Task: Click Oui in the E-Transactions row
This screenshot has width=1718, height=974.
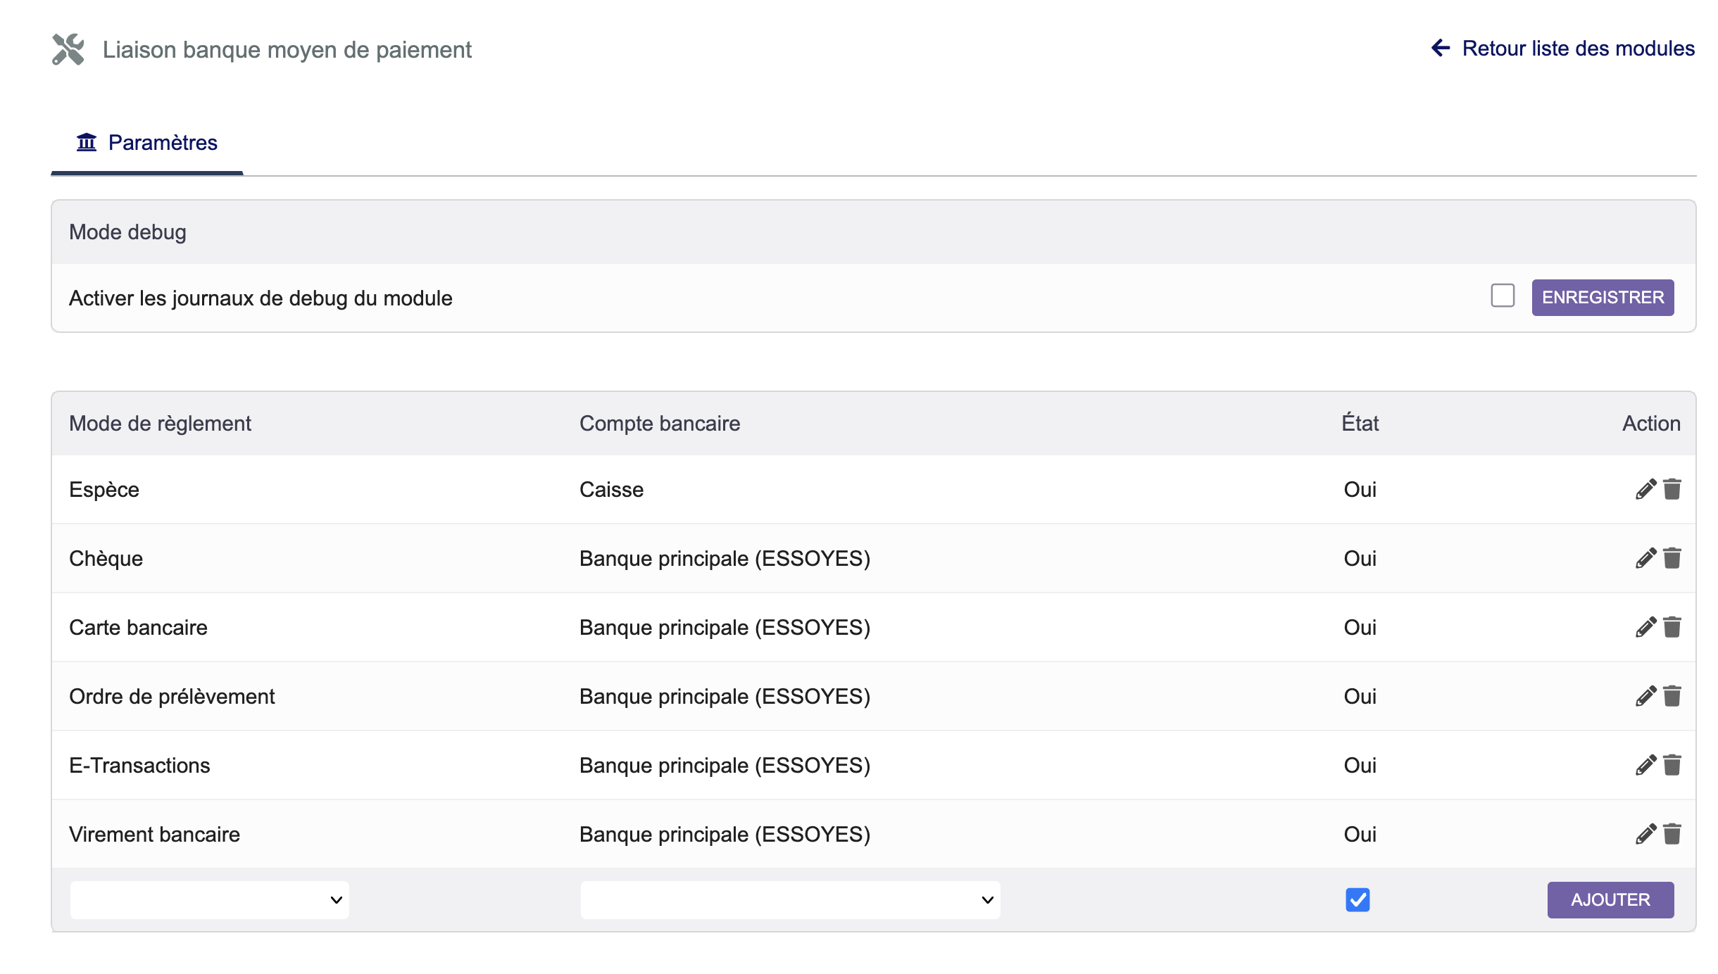Action: [1360, 766]
